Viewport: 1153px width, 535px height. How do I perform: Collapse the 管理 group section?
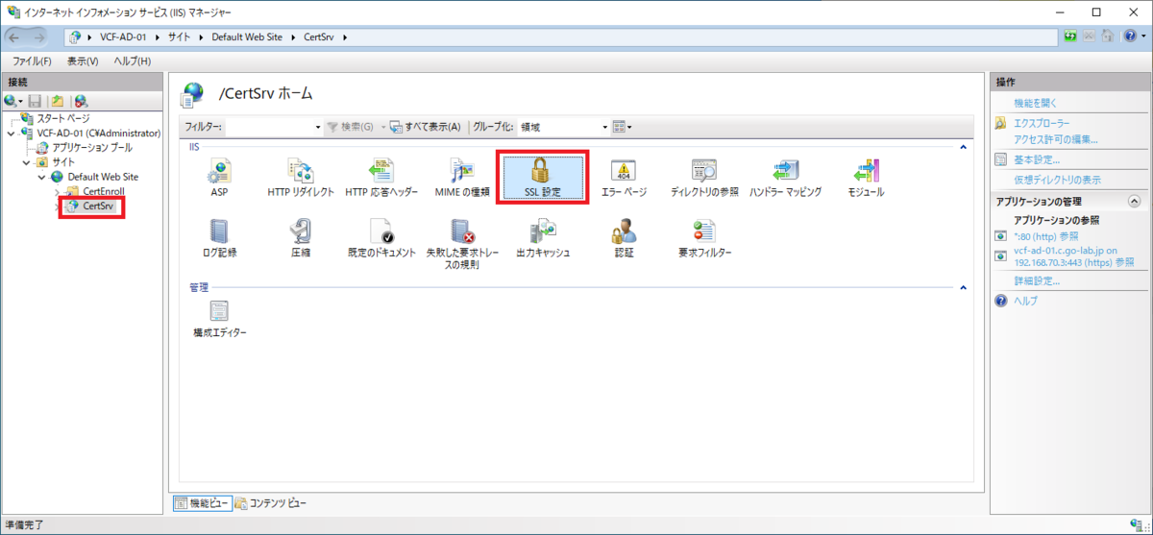pos(963,287)
